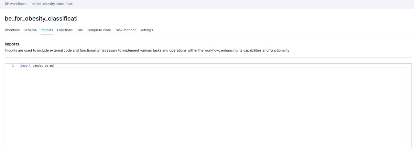
Task: Switch to the Workflow tab
Action: point(12,30)
